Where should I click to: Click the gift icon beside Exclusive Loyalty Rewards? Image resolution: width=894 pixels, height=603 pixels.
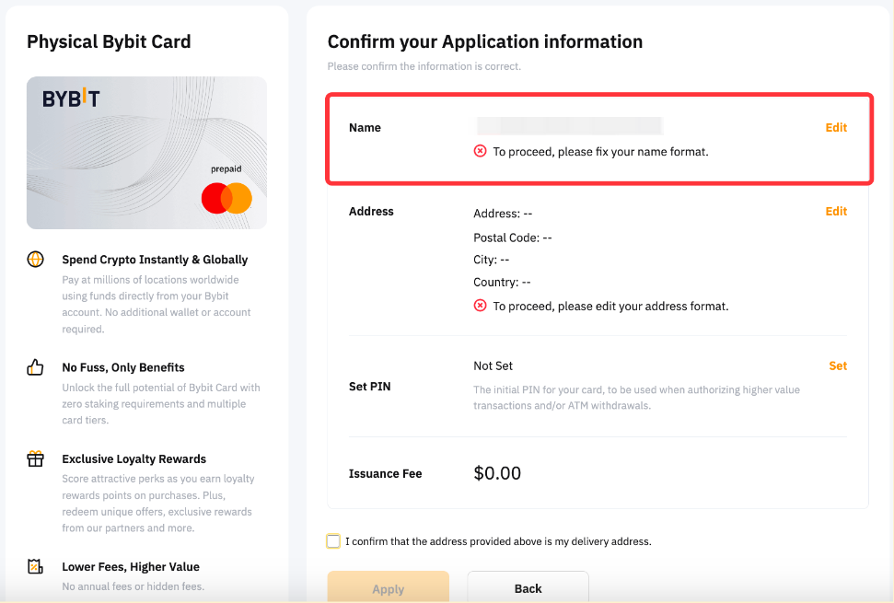click(35, 458)
